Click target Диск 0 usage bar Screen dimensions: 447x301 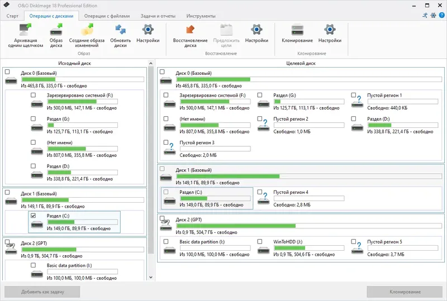309,79
